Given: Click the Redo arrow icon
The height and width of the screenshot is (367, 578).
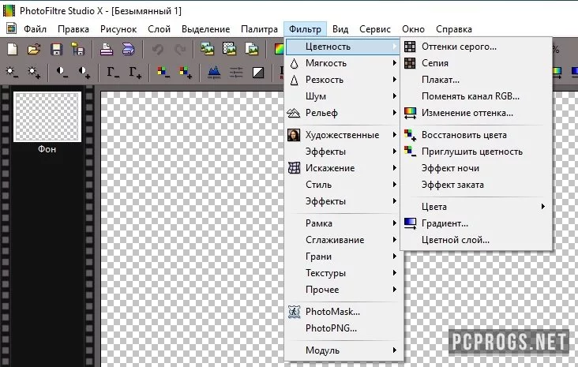Looking at the screenshot, I should click(180, 49).
